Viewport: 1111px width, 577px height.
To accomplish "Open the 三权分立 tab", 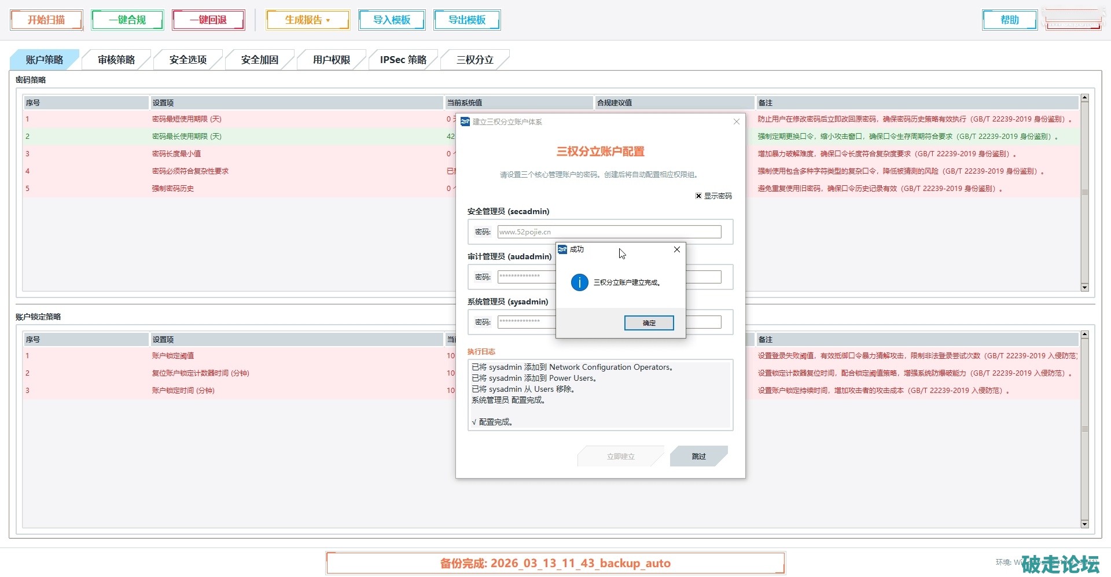I will [x=474, y=60].
